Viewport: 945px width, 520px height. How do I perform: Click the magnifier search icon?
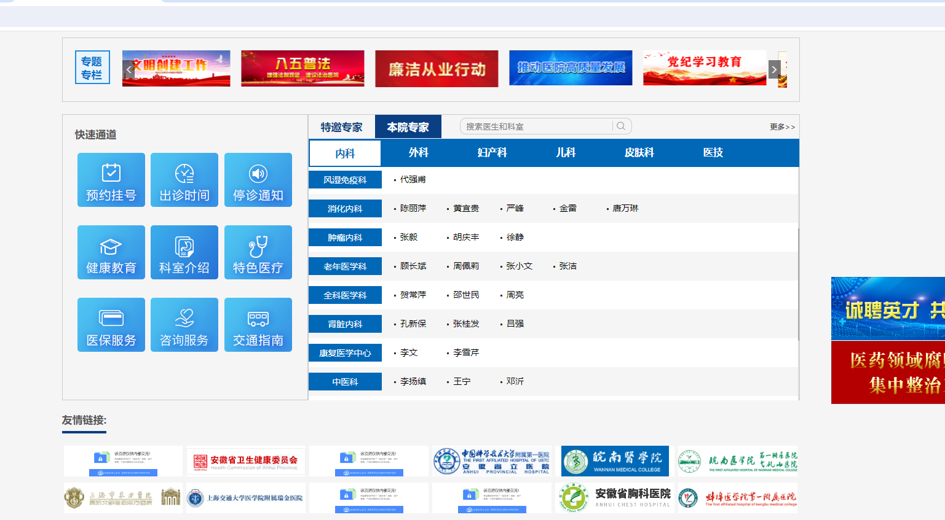coord(621,126)
